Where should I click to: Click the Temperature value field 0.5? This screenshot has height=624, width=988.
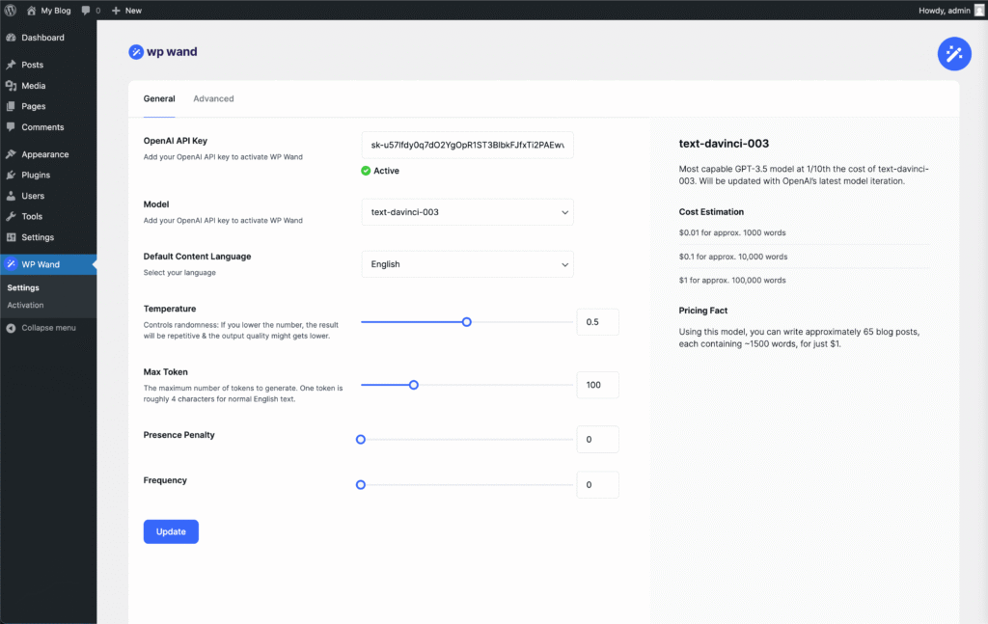click(597, 322)
